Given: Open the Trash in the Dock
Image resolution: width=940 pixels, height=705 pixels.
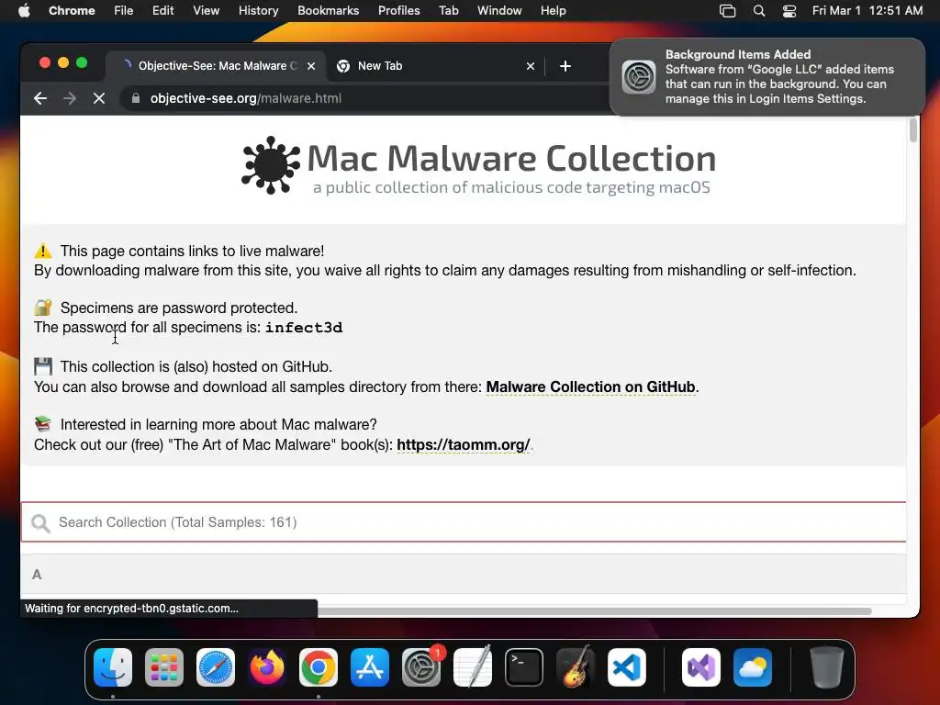Looking at the screenshot, I should (x=827, y=667).
